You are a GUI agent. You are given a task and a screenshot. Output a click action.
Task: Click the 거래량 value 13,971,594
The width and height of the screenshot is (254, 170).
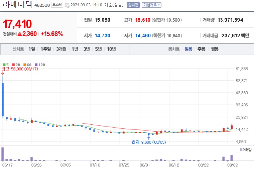(230, 20)
